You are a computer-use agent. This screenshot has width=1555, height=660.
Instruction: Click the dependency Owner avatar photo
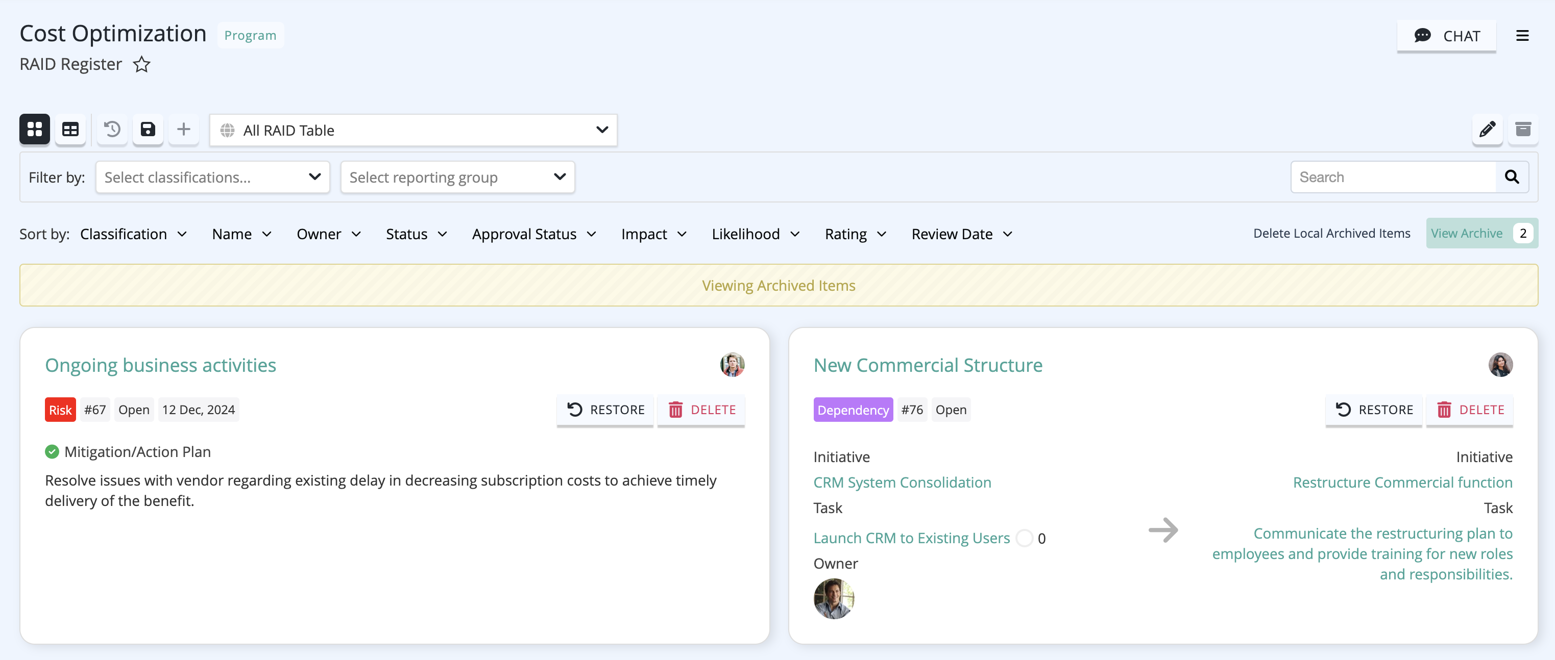coord(834,599)
